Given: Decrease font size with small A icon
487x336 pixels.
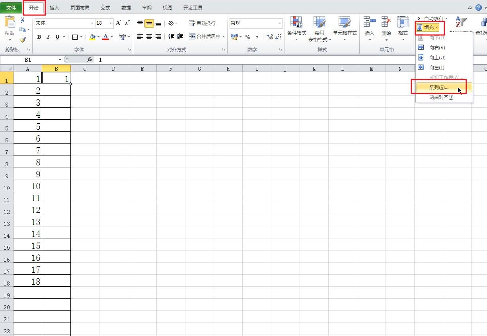Looking at the screenshot, I should click(127, 23).
